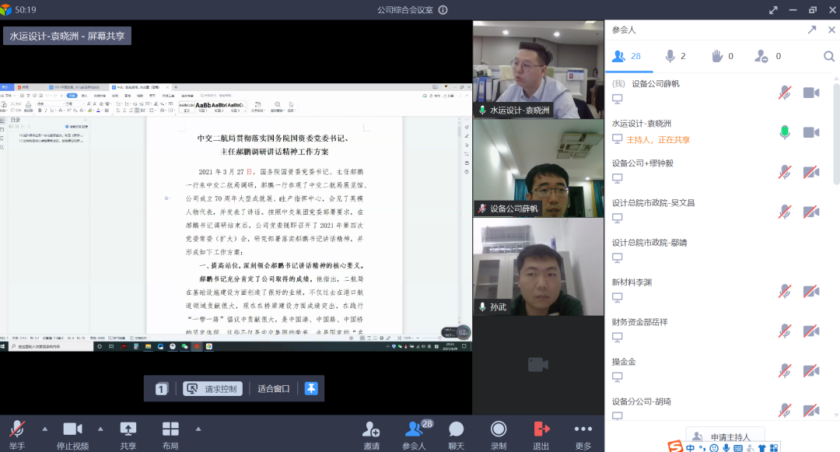Toggle microphone for 设备公司薛帆
840x452 pixels.
click(785, 93)
